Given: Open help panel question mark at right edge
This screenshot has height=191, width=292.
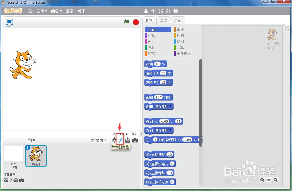Looking at the screenshot, I should click(287, 28).
